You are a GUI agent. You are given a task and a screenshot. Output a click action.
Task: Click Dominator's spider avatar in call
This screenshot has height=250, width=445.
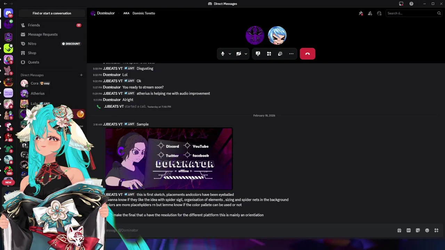click(x=255, y=35)
